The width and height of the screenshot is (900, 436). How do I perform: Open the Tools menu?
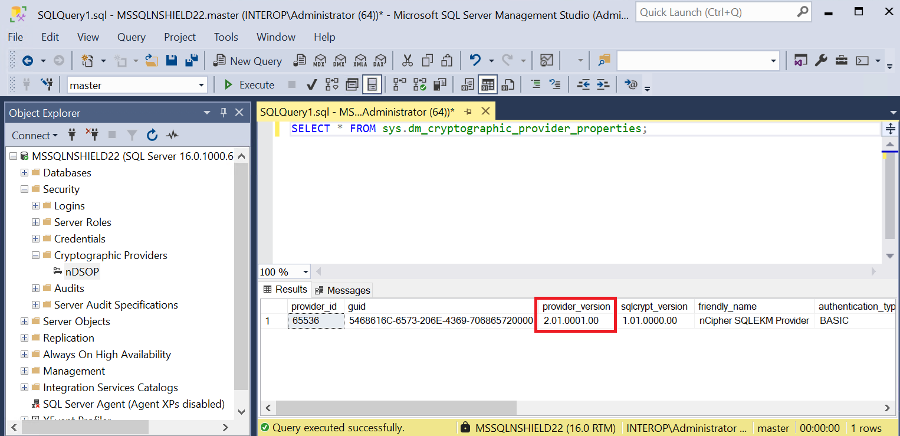click(226, 37)
